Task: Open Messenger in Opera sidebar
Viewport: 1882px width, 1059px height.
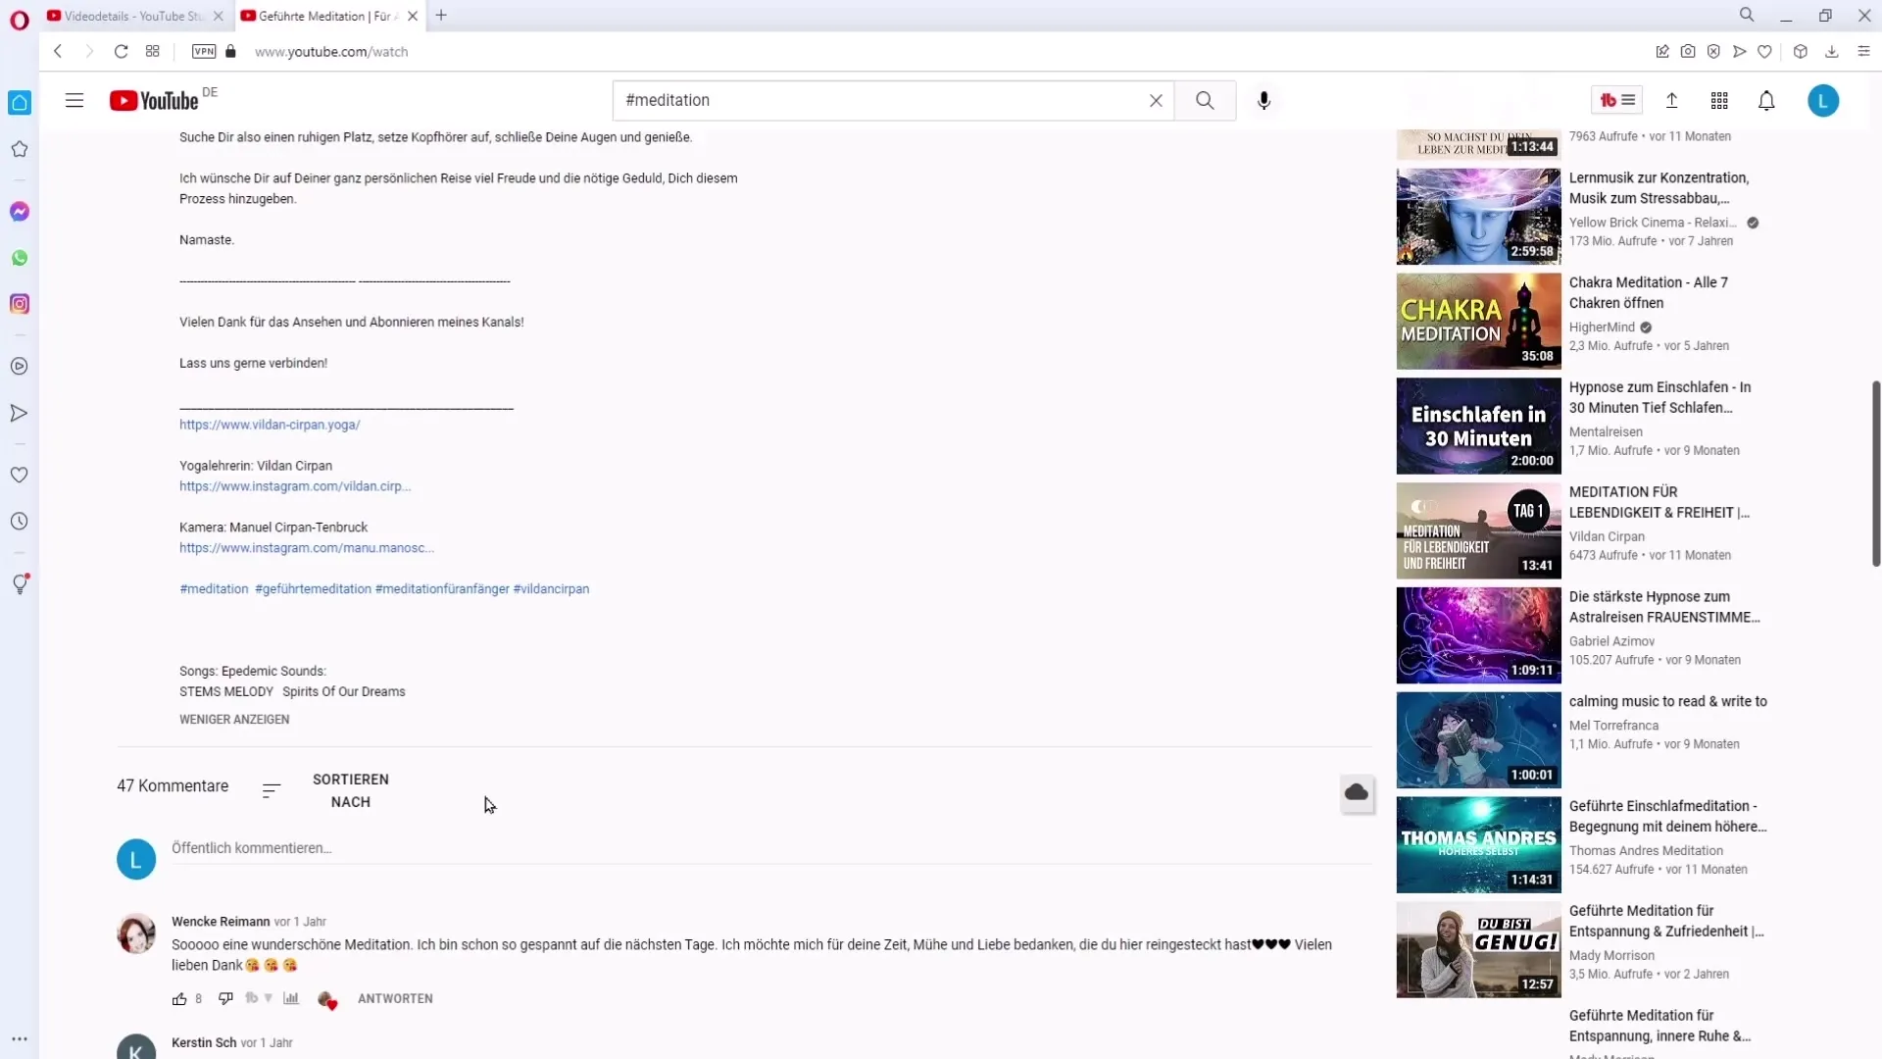Action: (x=20, y=212)
